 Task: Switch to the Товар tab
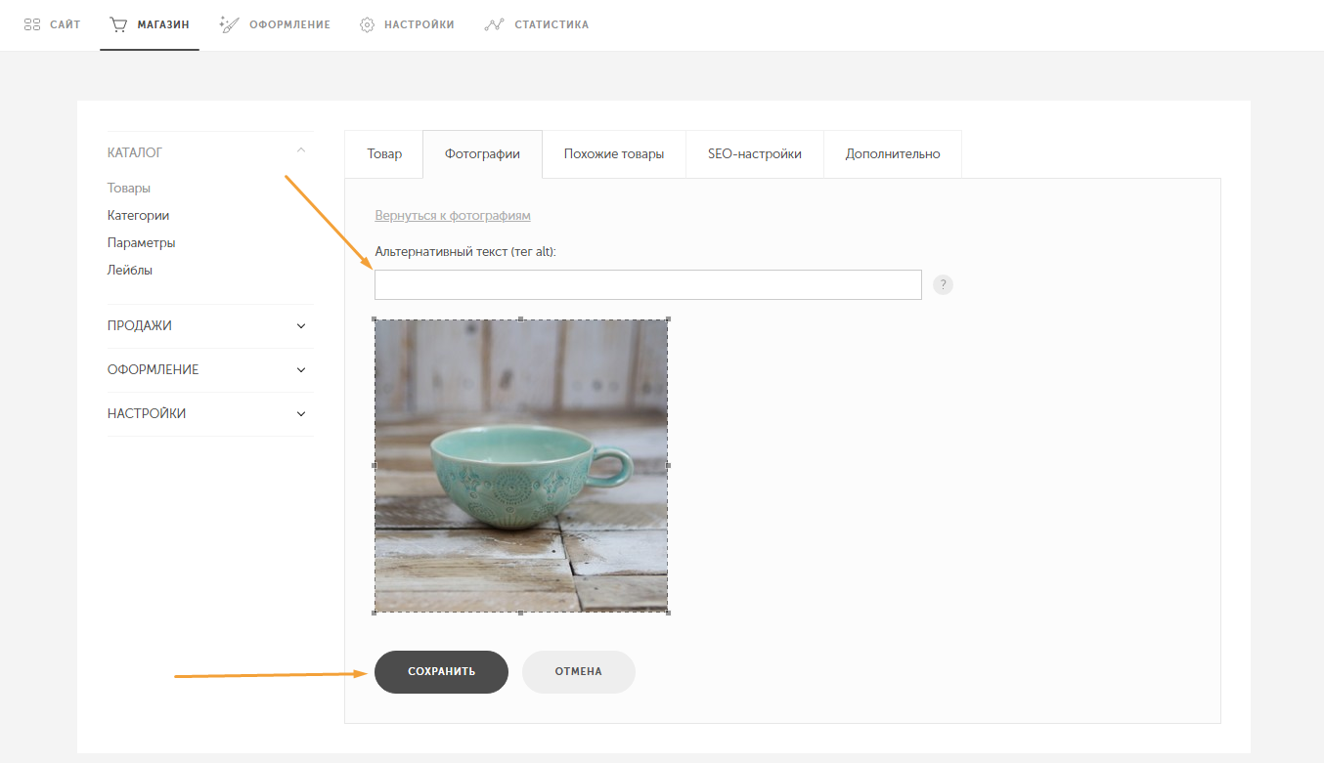[384, 154]
